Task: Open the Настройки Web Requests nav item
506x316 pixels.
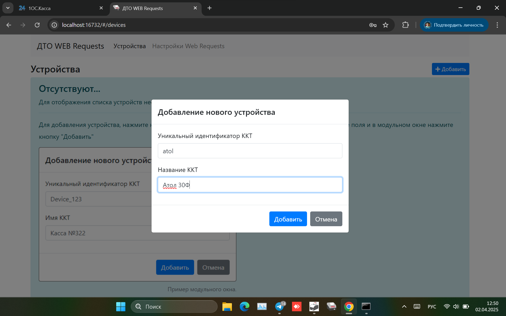Action: (x=188, y=46)
